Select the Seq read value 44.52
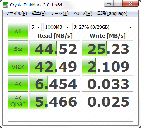141x128 pixels. click(x=55, y=48)
